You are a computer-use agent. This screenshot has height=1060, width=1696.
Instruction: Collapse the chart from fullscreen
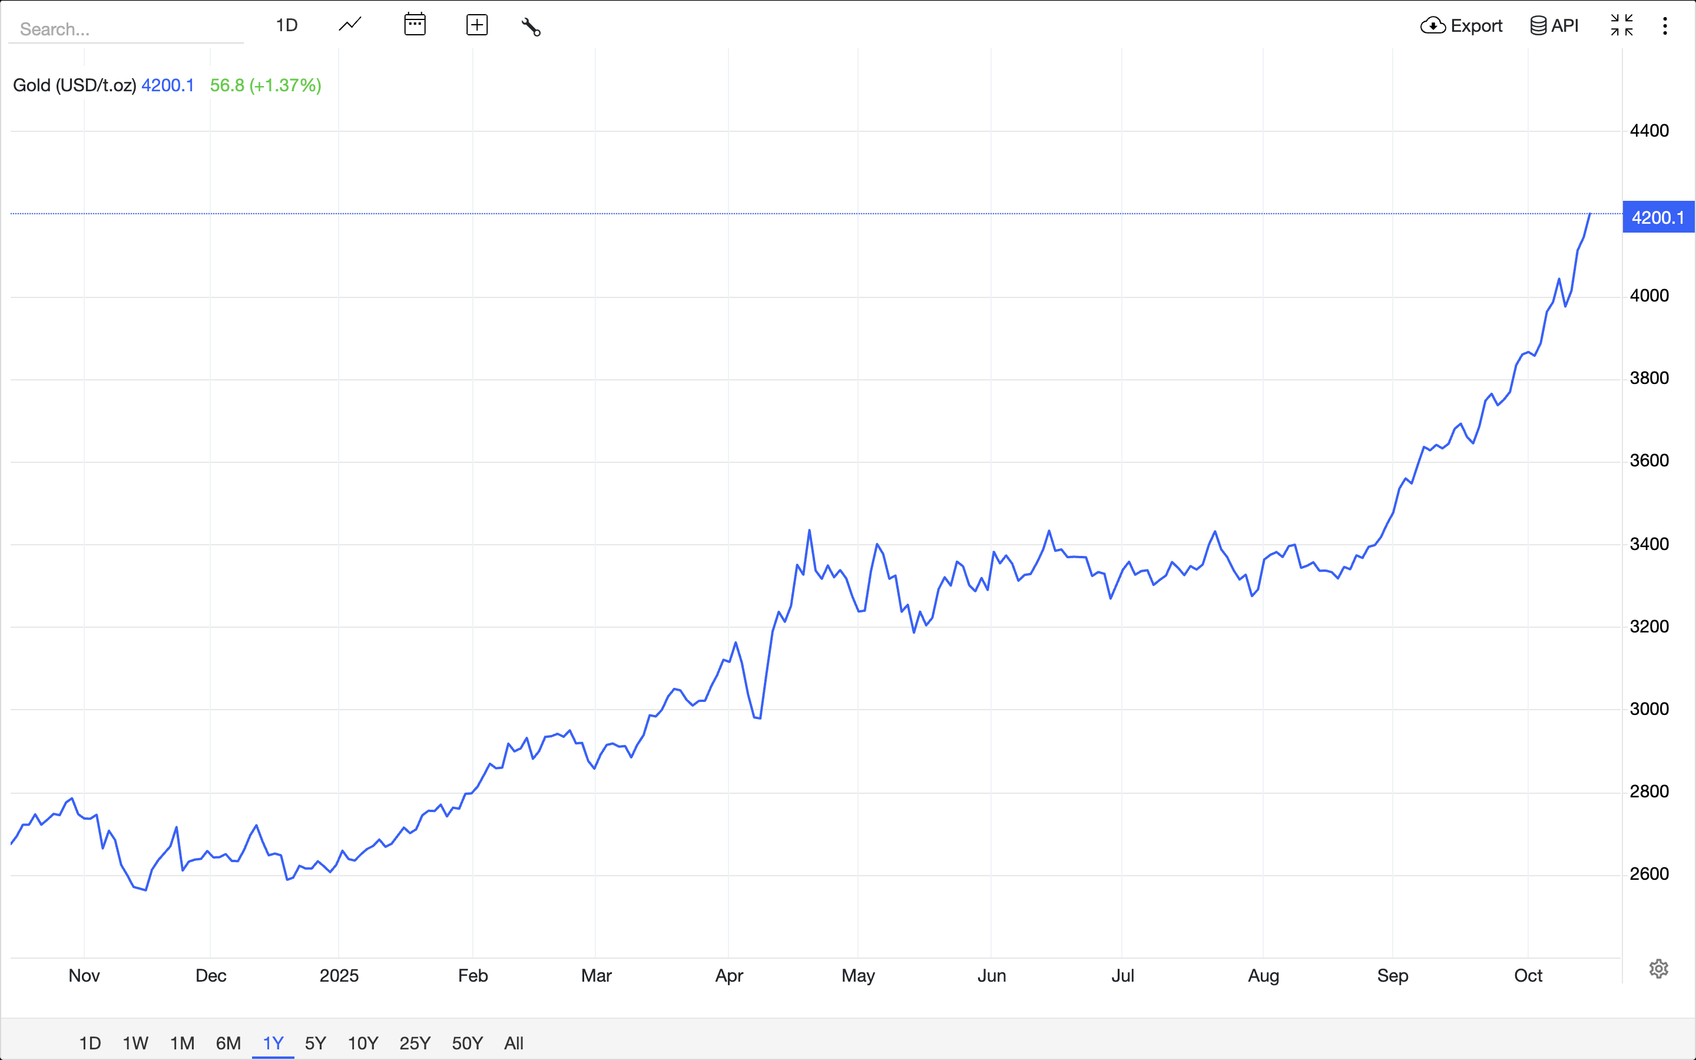(1622, 25)
